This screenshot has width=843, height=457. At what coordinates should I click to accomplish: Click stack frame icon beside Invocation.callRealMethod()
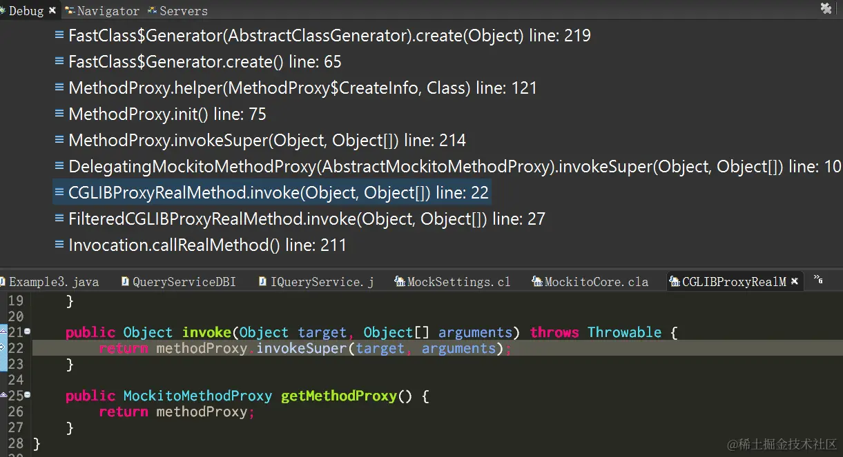59,245
